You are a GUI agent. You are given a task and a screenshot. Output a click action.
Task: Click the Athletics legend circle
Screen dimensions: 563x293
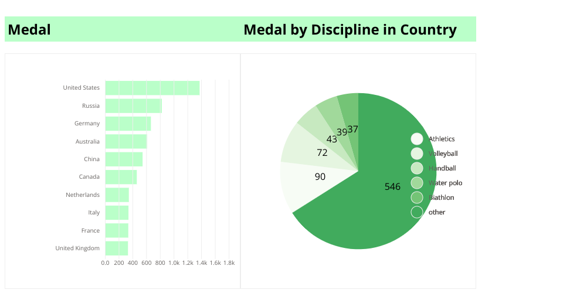click(417, 139)
